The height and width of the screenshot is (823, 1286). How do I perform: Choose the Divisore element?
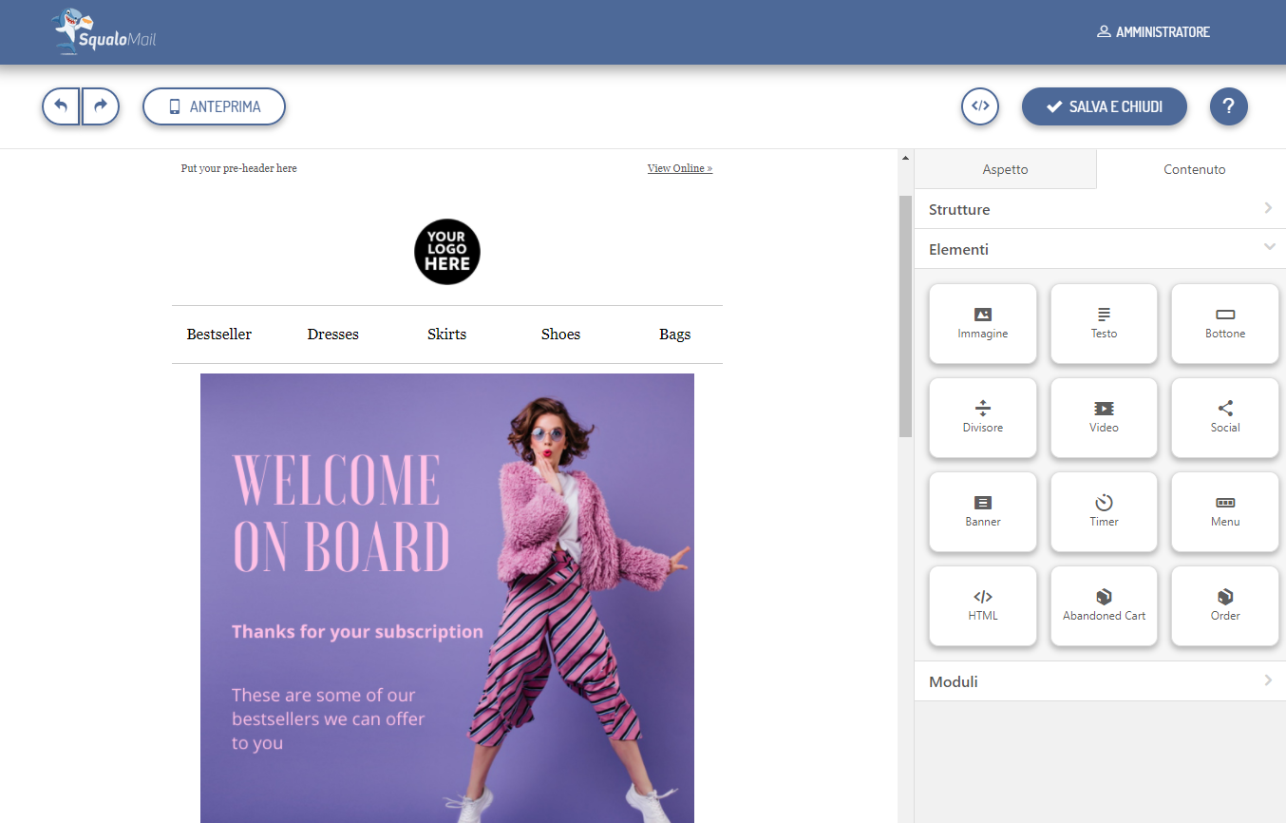pos(982,417)
